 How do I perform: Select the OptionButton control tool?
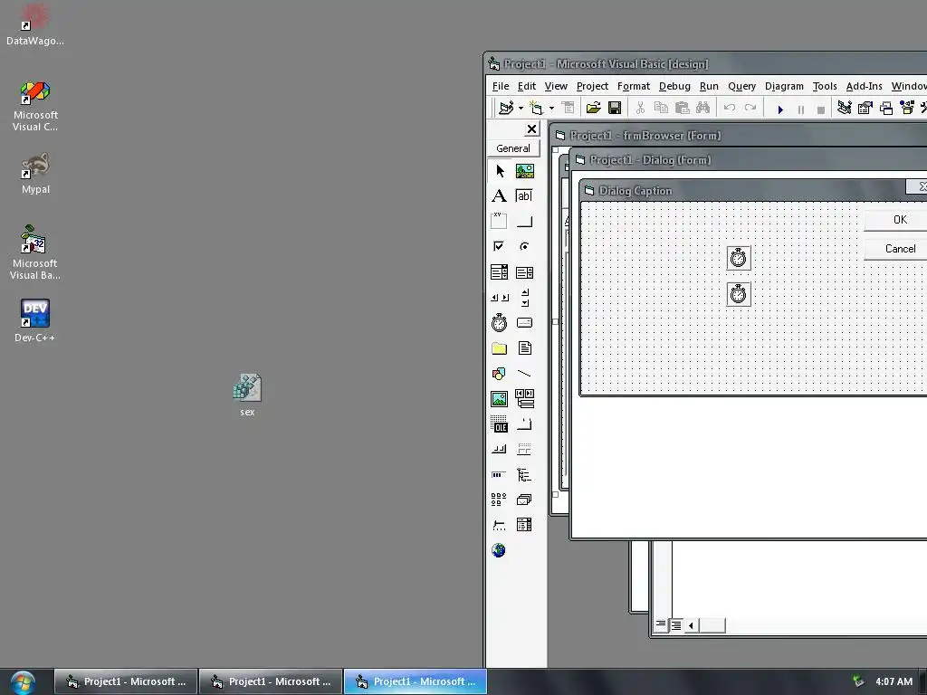click(524, 246)
